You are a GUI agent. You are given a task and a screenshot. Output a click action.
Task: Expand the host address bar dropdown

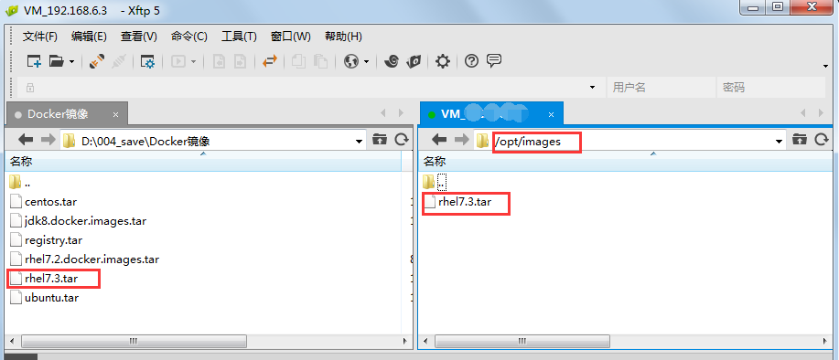(x=593, y=87)
